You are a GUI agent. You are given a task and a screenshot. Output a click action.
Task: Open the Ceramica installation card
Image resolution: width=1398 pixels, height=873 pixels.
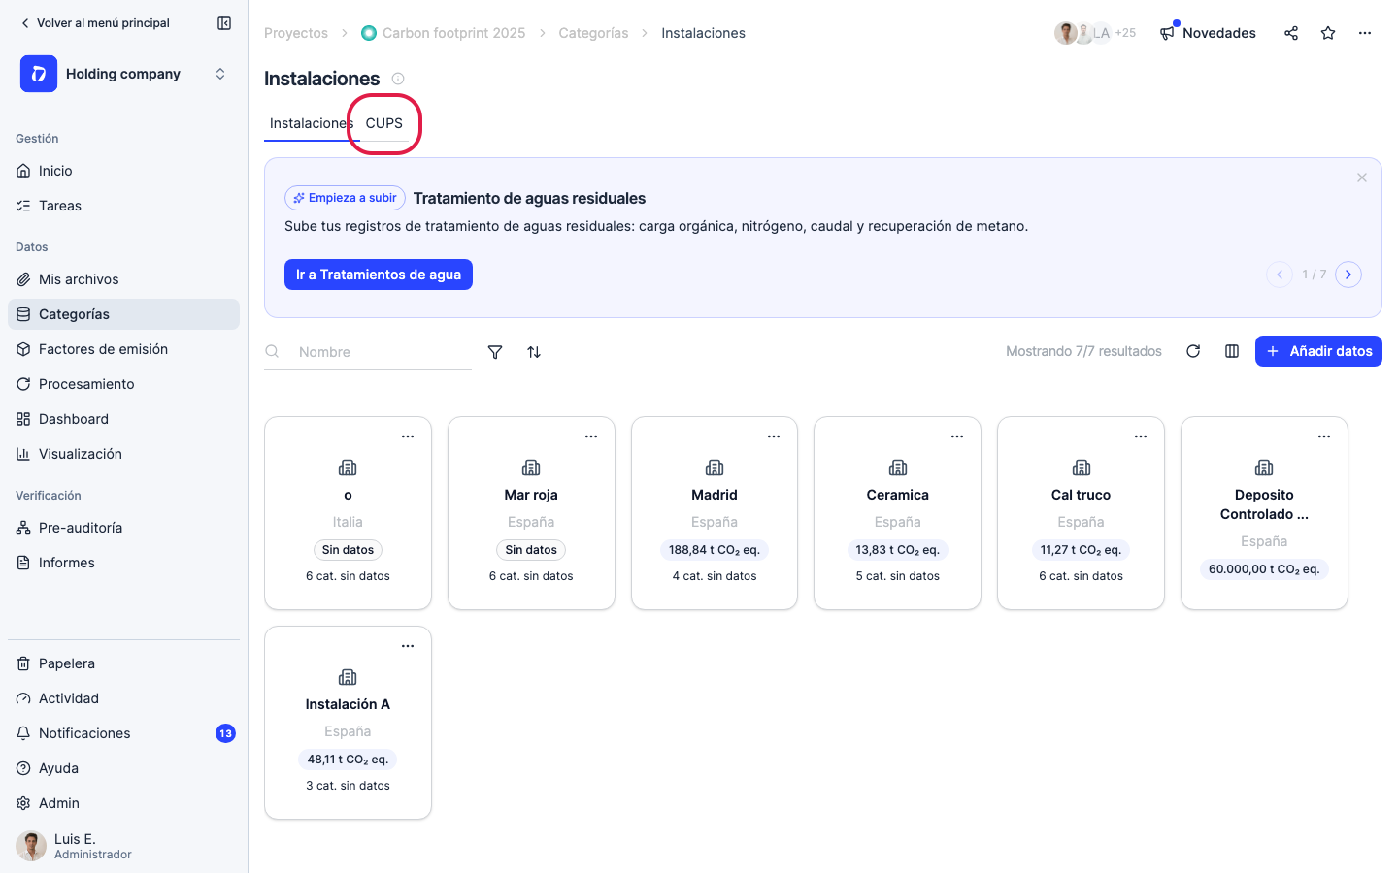tap(898, 513)
